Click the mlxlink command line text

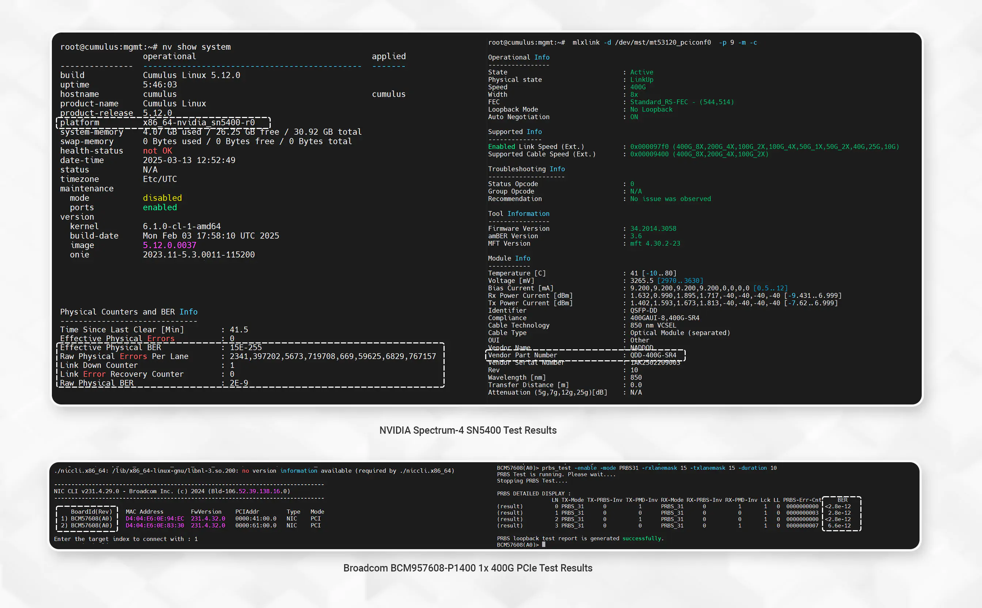[664, 43]
